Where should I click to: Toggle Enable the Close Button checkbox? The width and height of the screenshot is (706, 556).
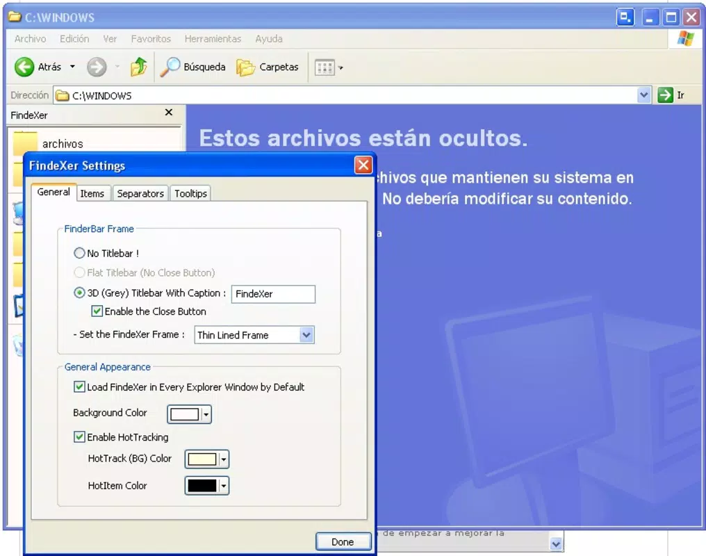click(x=97, y=311)
